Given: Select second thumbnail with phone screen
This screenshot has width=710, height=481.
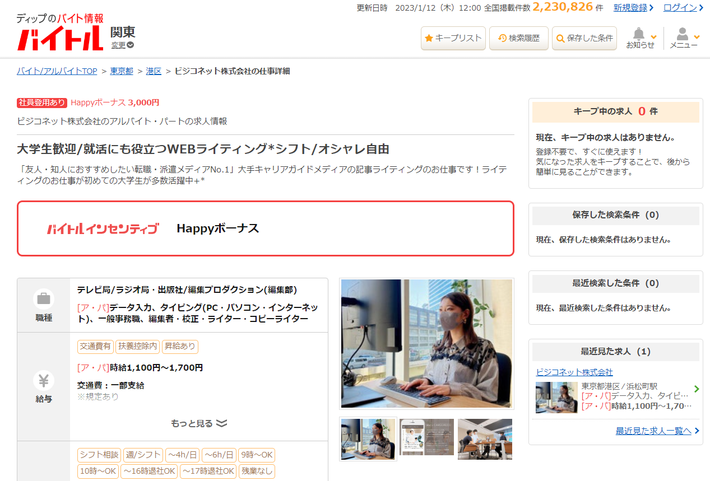Looking at the screenshot, I should tap(426, 437).
